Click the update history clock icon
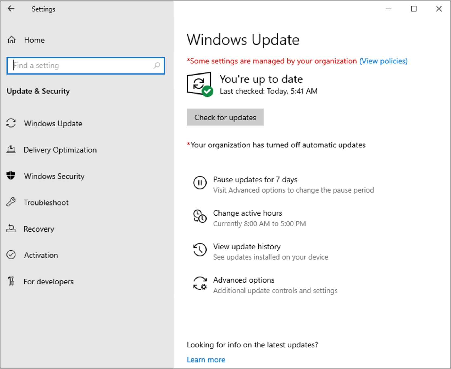This screenshot has width=451, height=369. pyautogui.click(x=200, y=250)
